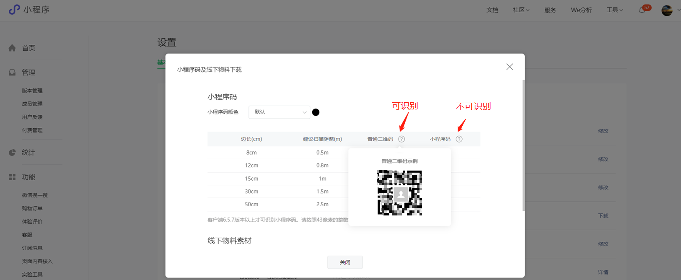Screen dimensions: 681x280
Task: Click the dialog's vertical scrollbar
Action: coord(523,145)
